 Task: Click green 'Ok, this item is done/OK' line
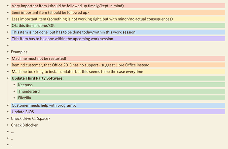click(118, 25)
